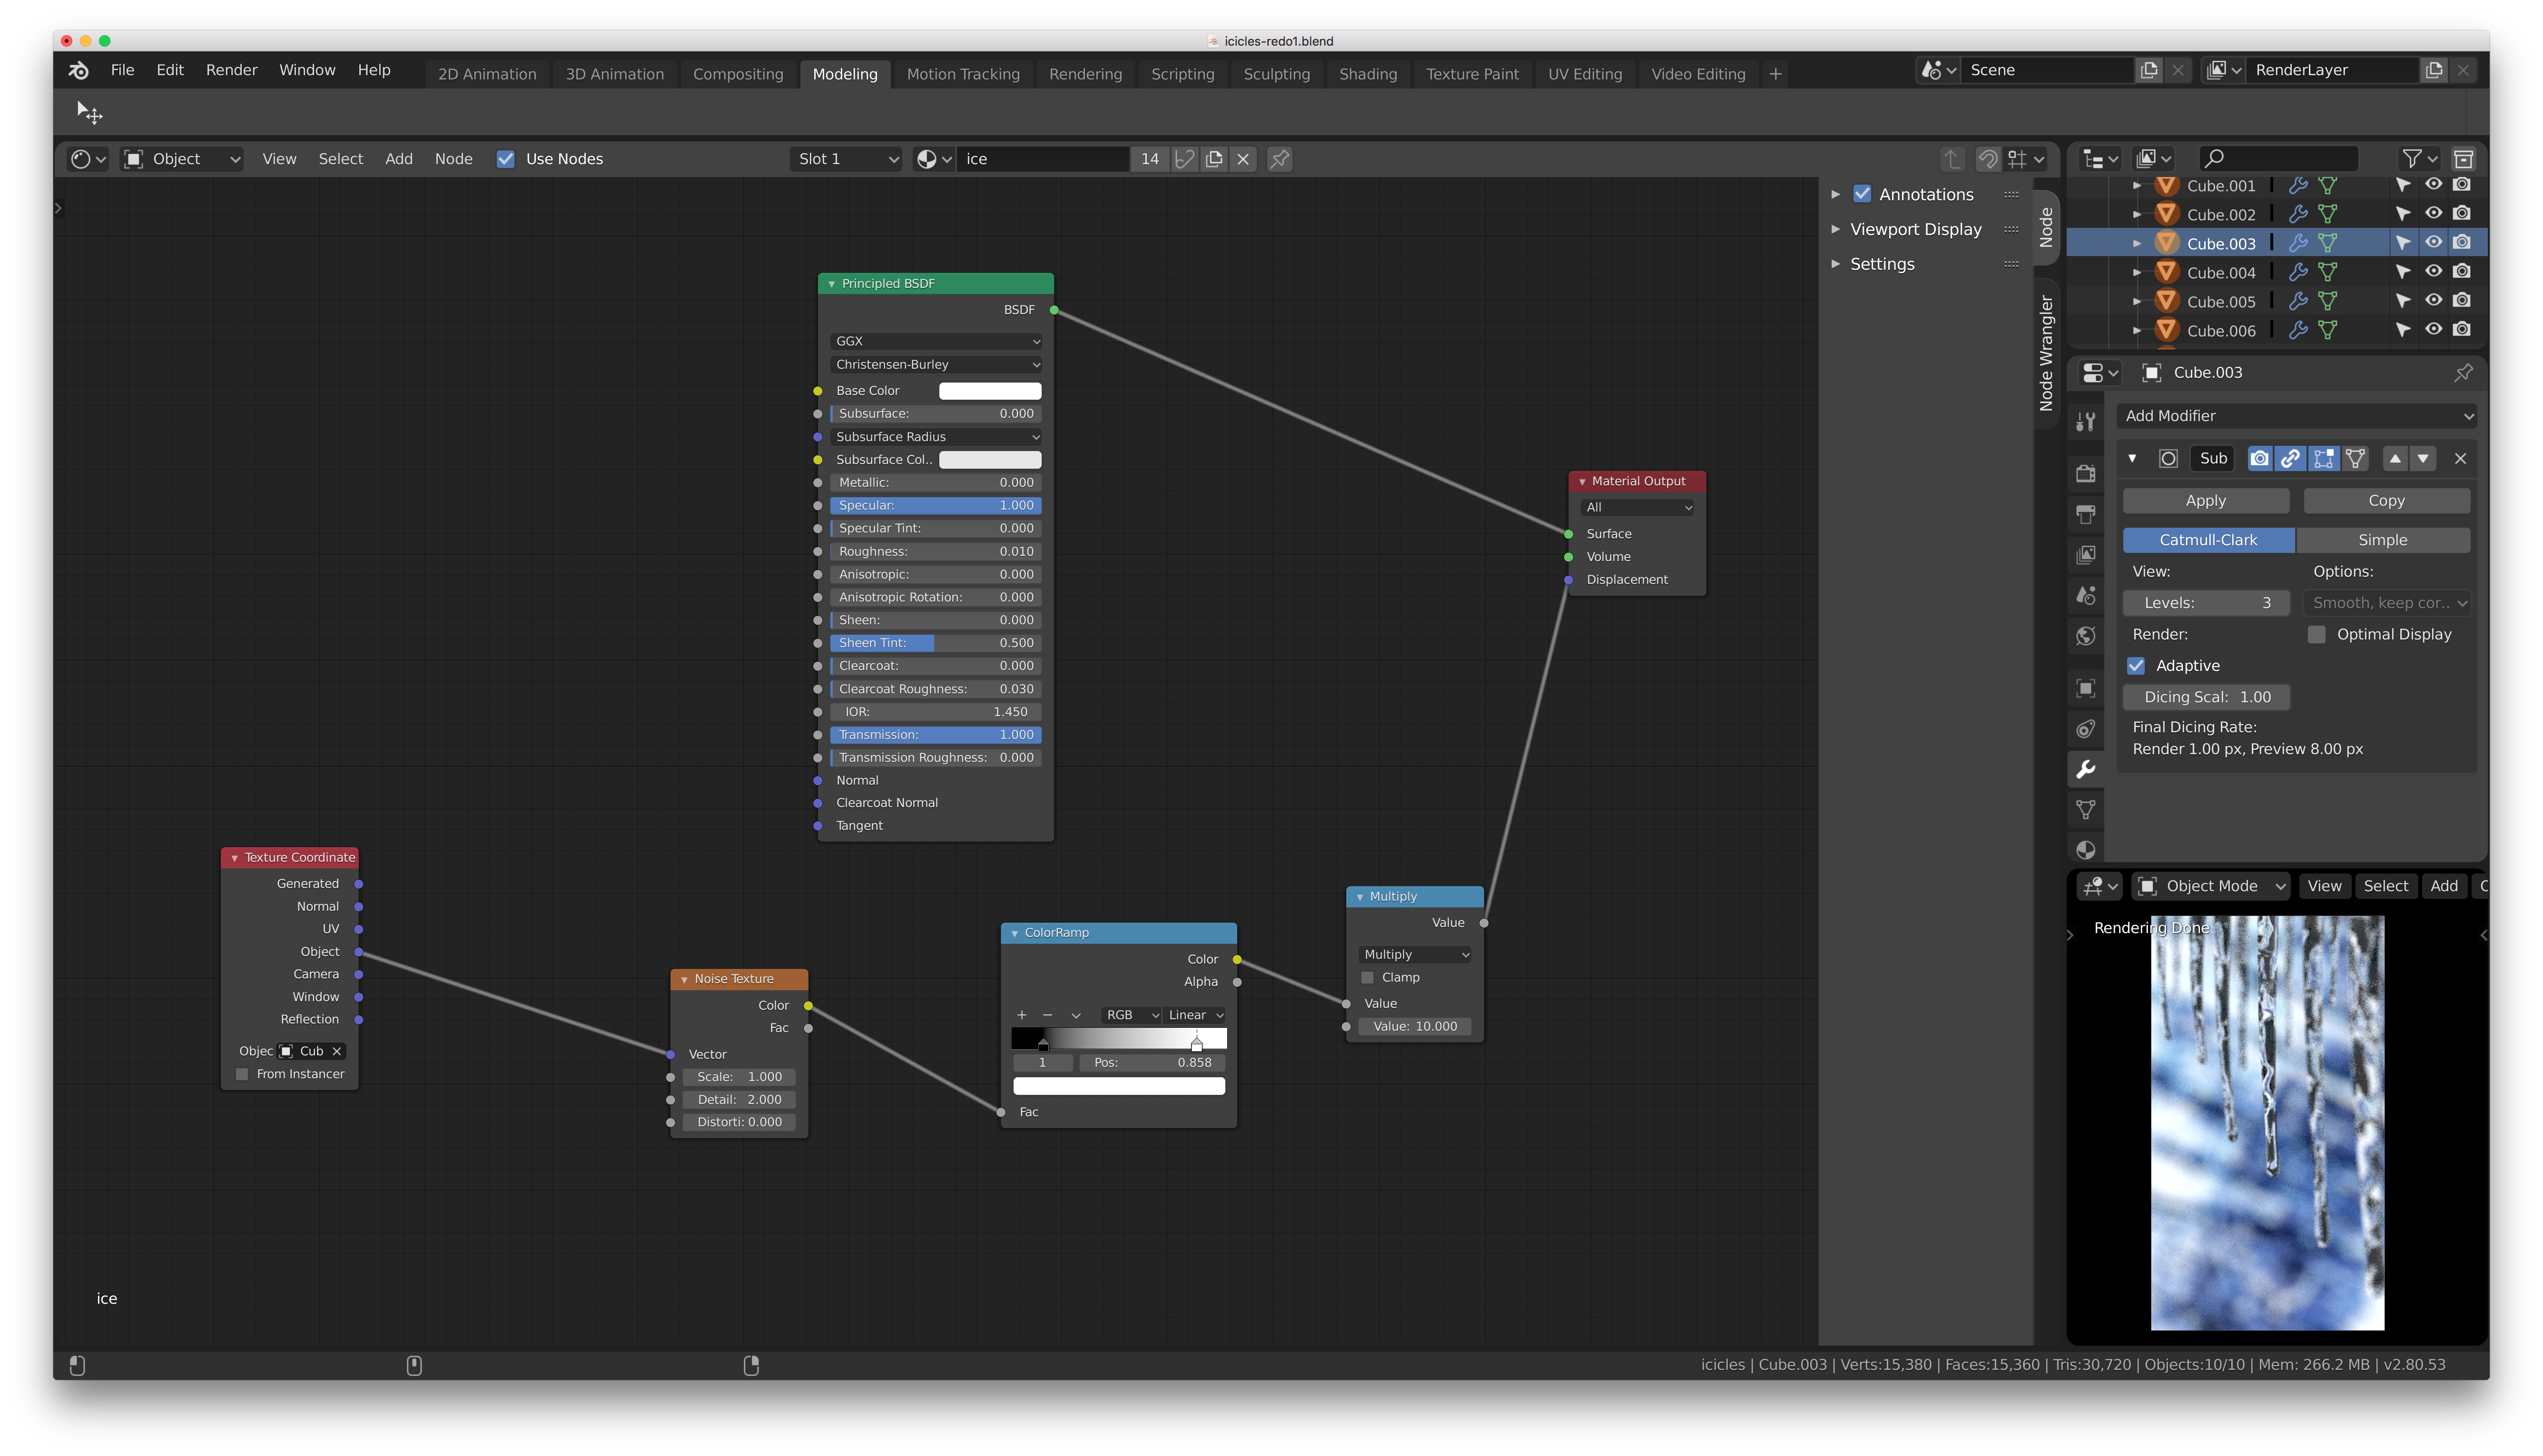Select the Simple subdivision type button
Image resolution: width=2543 pixels, height=1456 pixels.
tap(2382, 540)
